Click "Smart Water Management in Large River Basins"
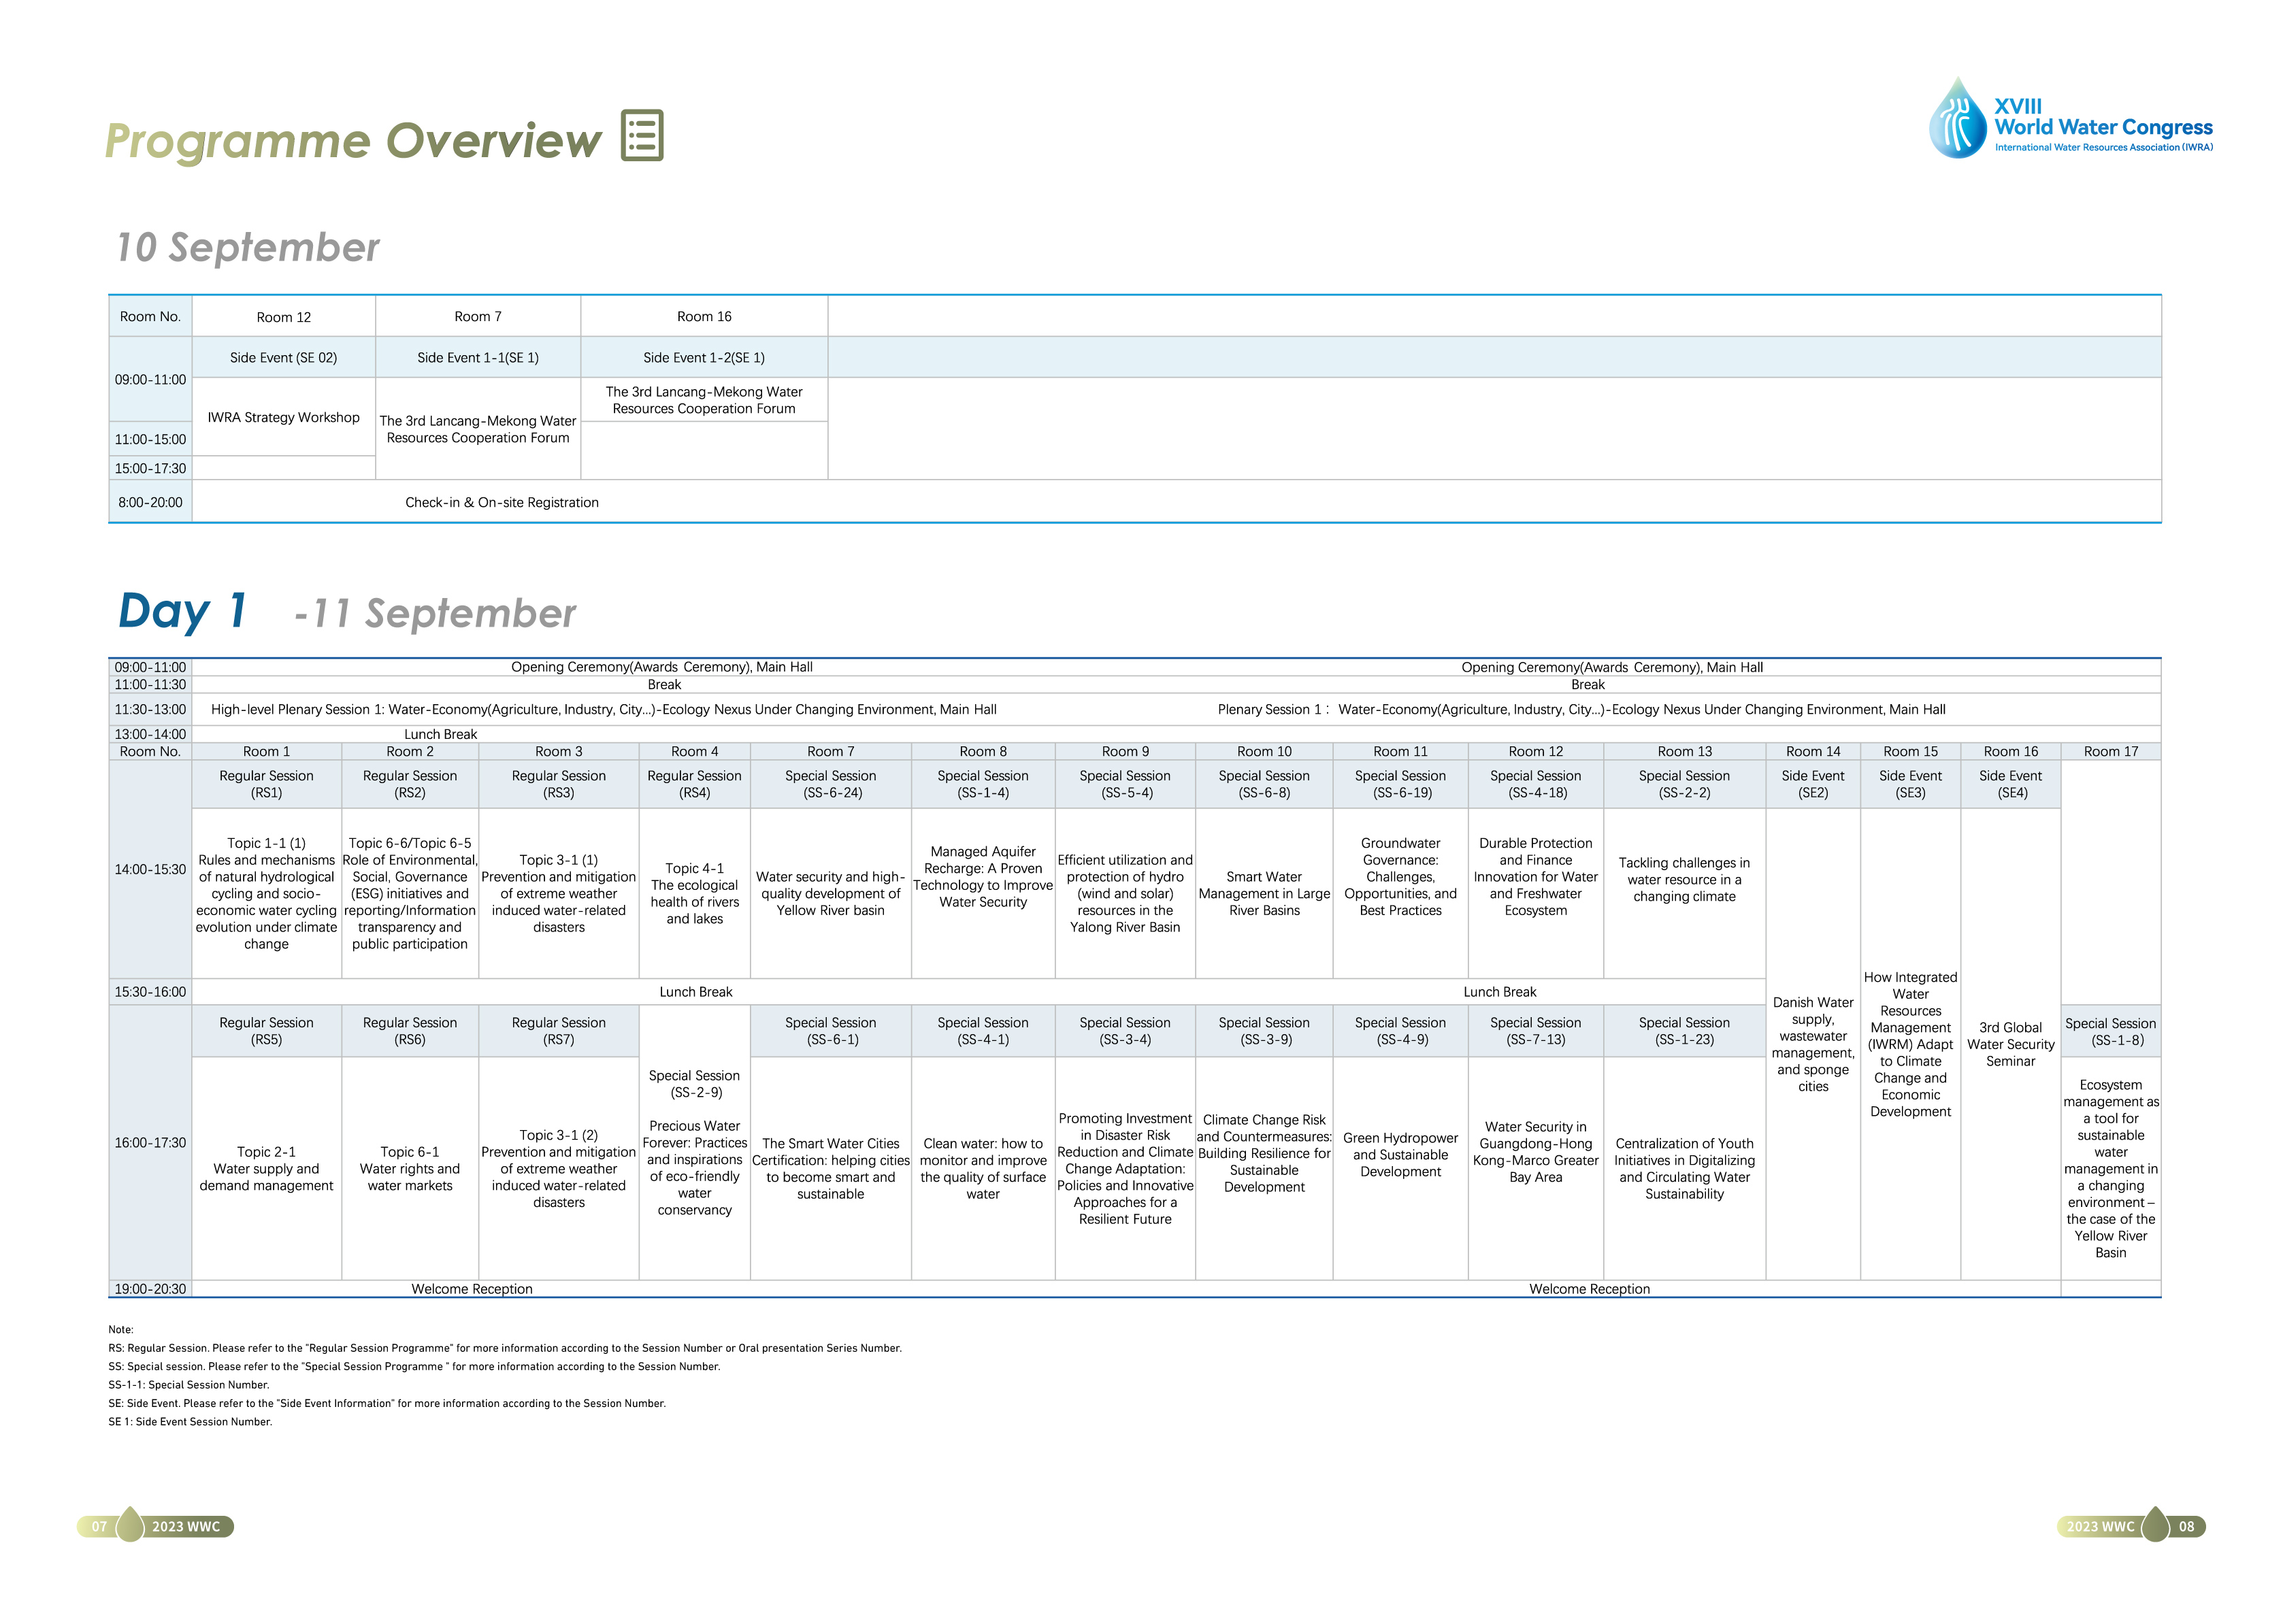 [1264, 893]
